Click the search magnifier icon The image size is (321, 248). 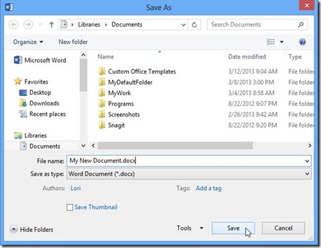point(301,25)
